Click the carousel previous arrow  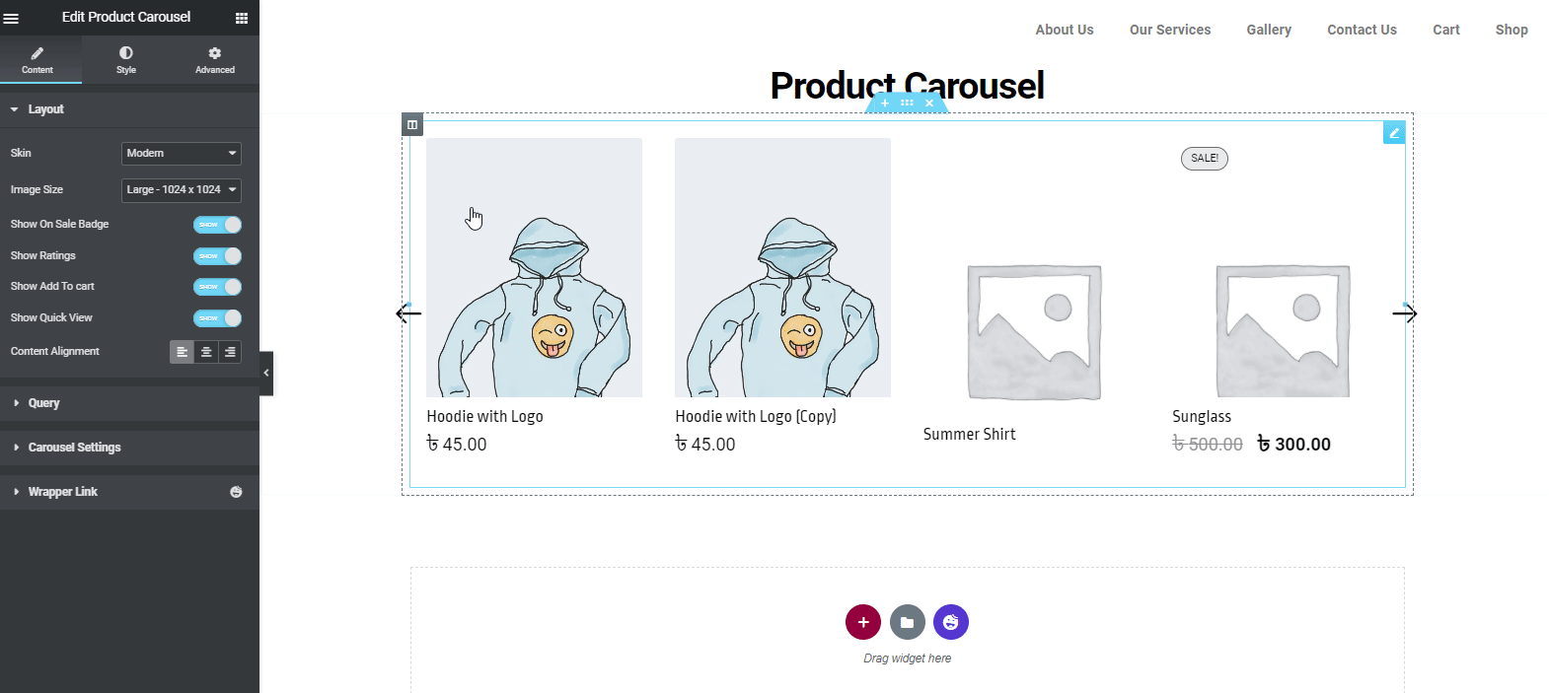tap(408, 313)
